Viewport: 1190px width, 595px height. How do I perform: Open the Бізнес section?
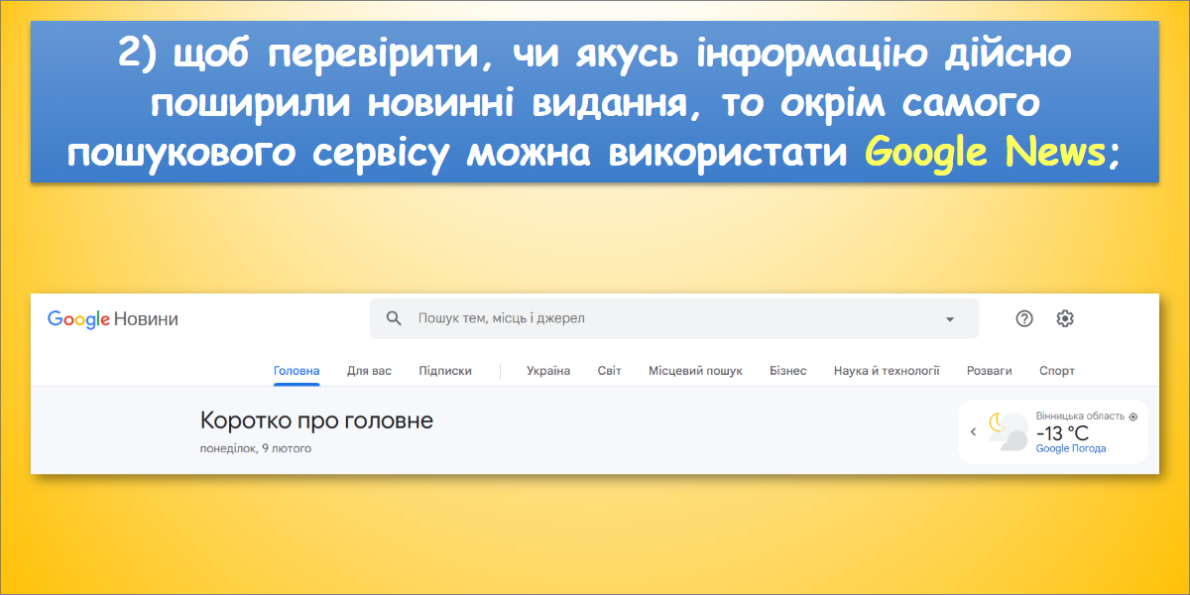pyautogui.click(x=787, y=371)
